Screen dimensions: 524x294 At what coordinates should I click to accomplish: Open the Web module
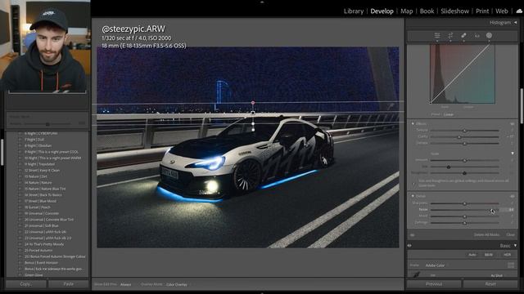pyautogui.click(x=502, y=11)
